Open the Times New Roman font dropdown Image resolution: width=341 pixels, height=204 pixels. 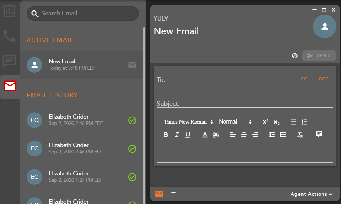pos(189,122)
